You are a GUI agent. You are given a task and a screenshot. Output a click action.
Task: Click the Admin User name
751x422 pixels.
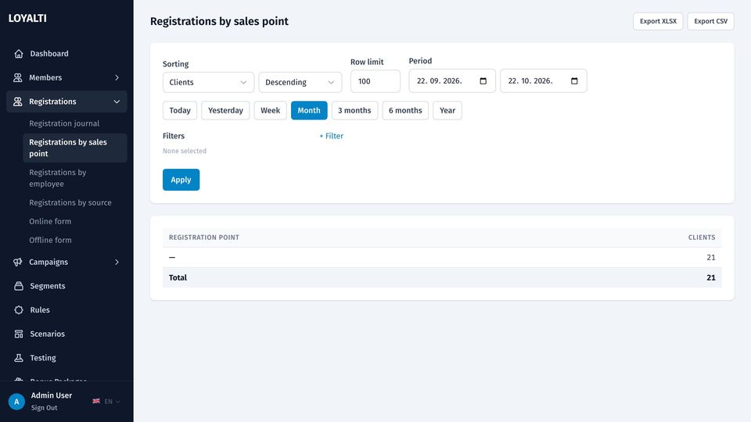[x=52, y=395]
